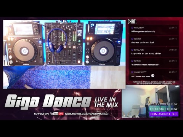Click the Twitch icon beside djaxdain
The width and height of the screenshot is (183, 137).
[132, 39]
